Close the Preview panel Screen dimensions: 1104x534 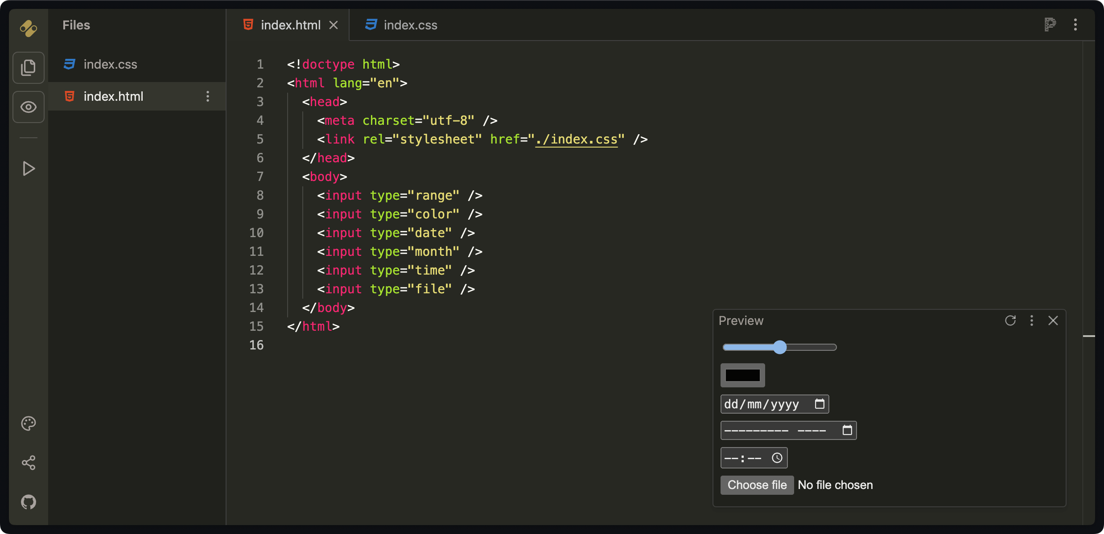pos(1053,320)
